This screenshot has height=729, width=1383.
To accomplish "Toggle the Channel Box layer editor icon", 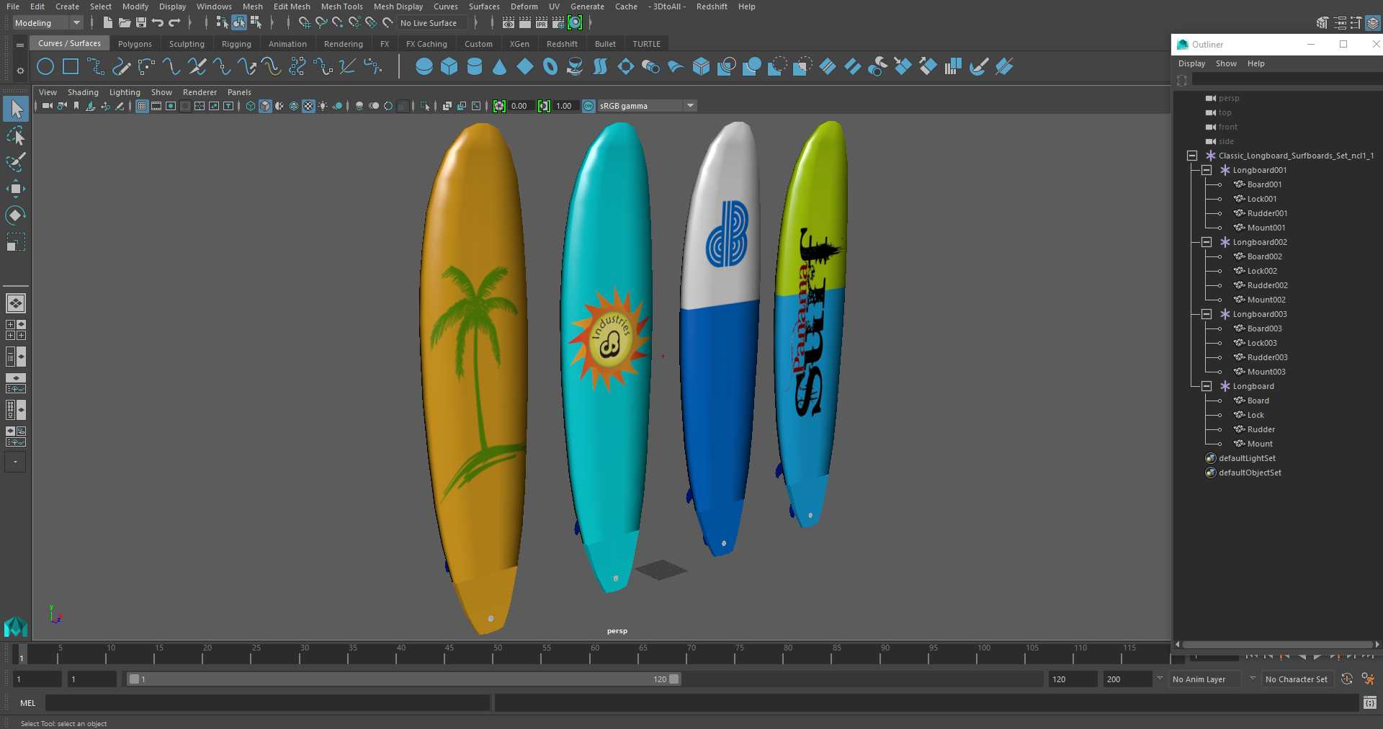I will pos(1373,23).
